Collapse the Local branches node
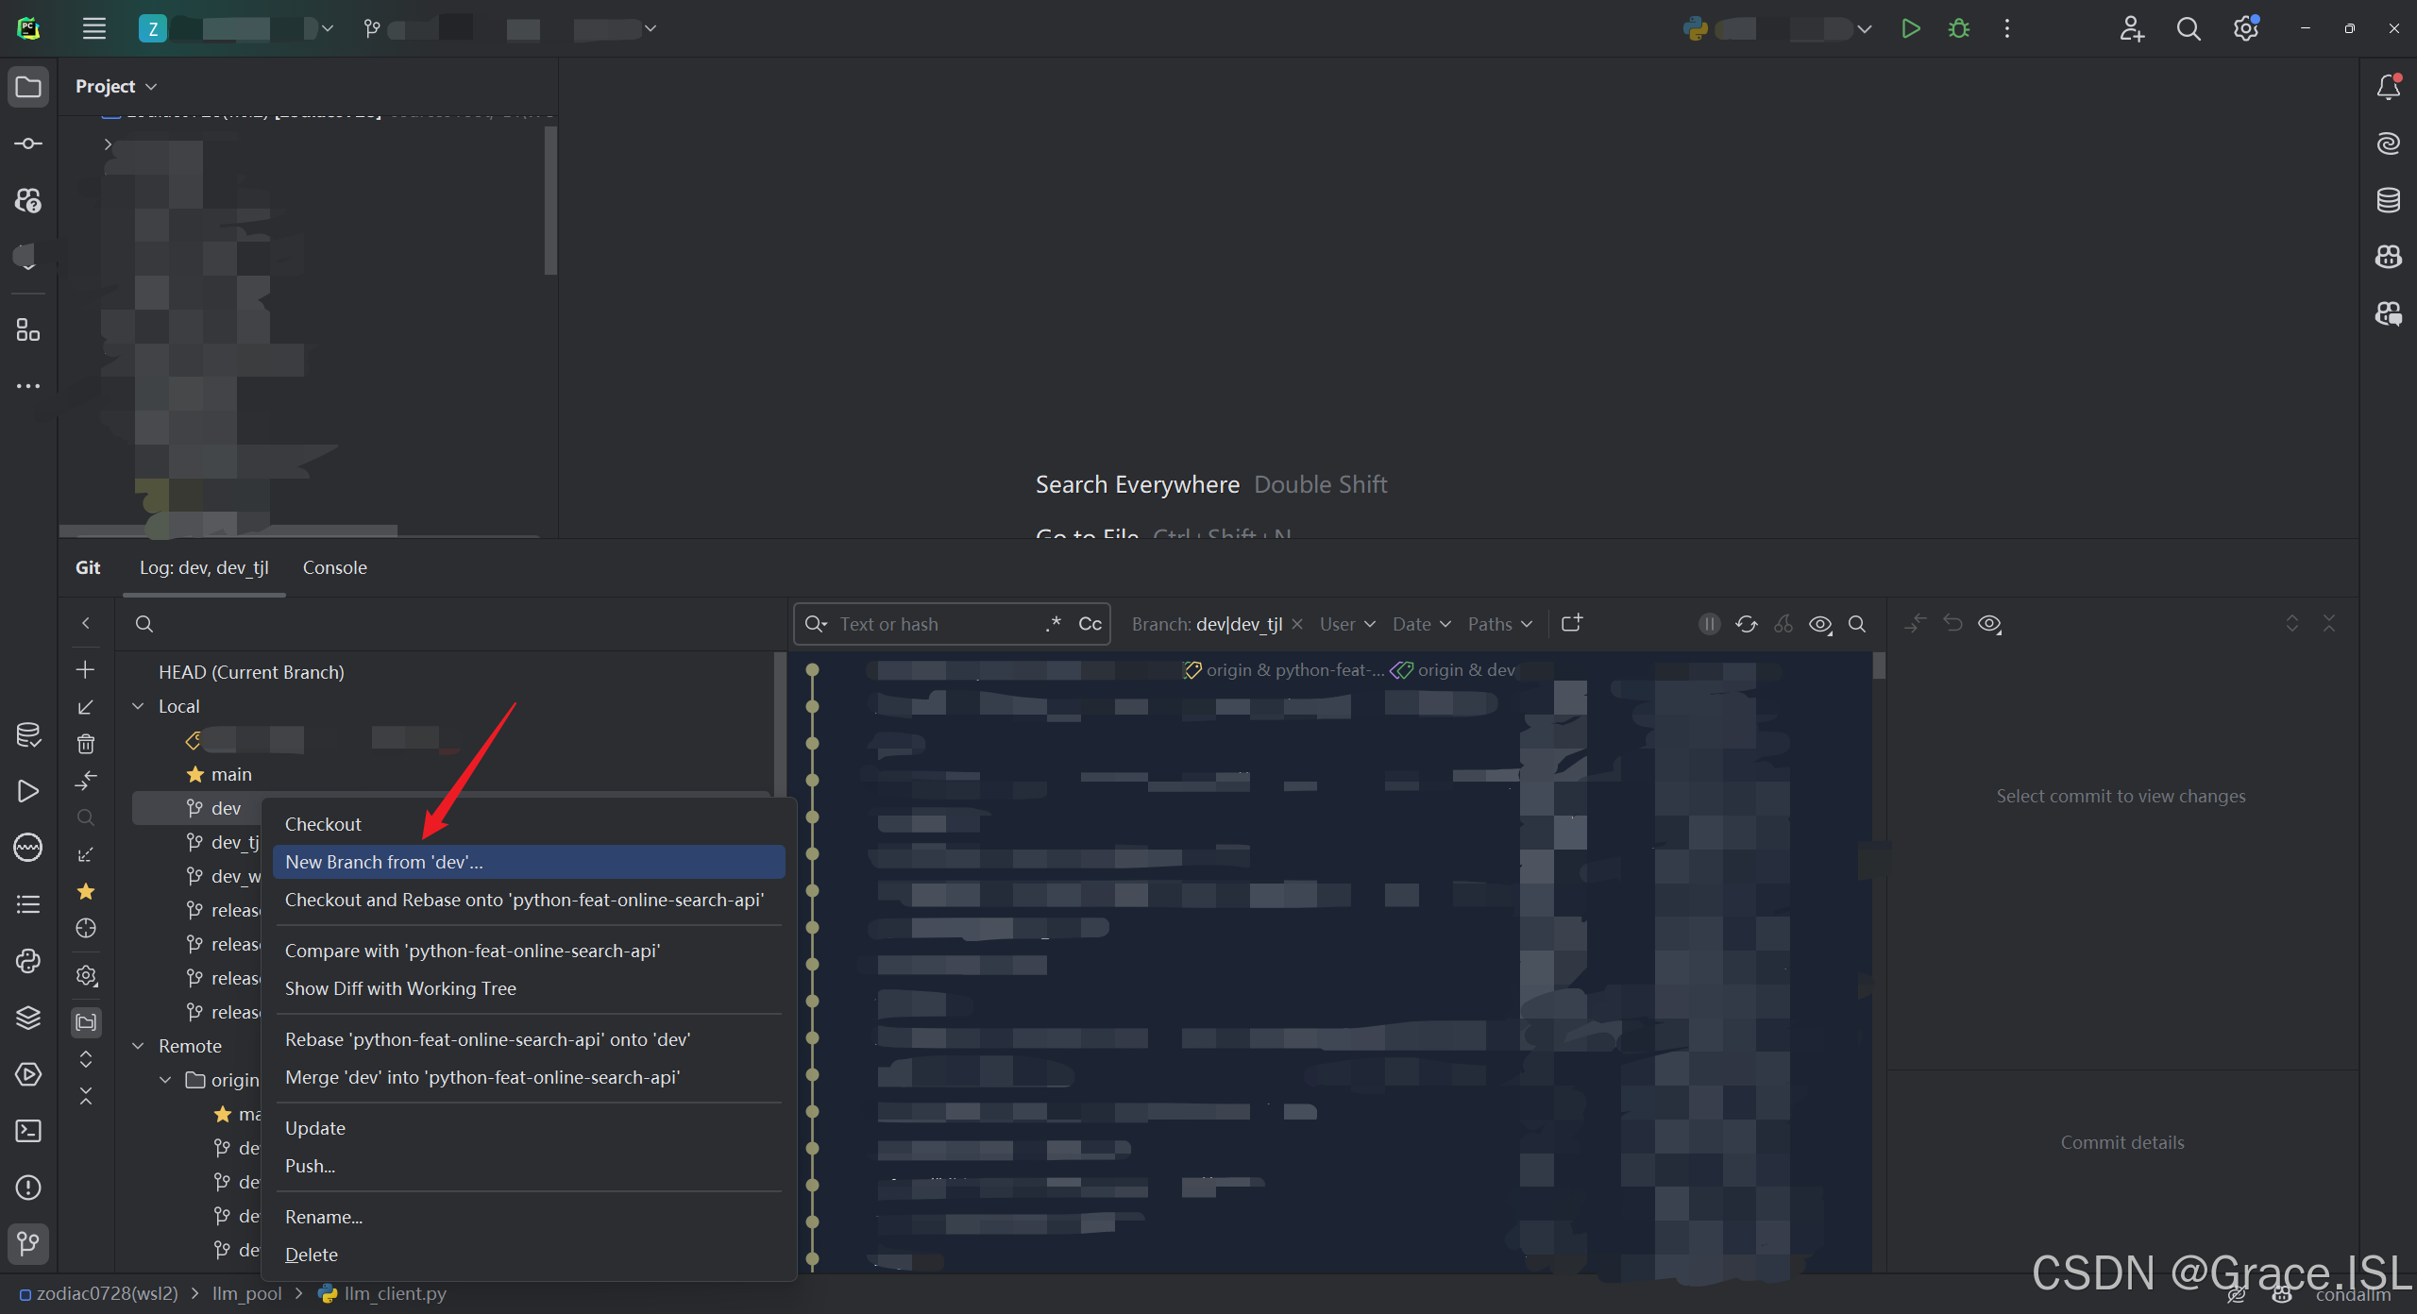 point(139,706)
